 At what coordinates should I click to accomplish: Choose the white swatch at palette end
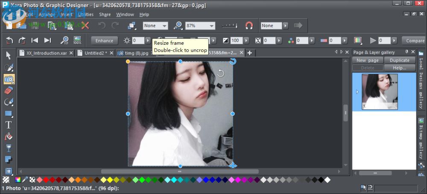click(x=328, y=180)
